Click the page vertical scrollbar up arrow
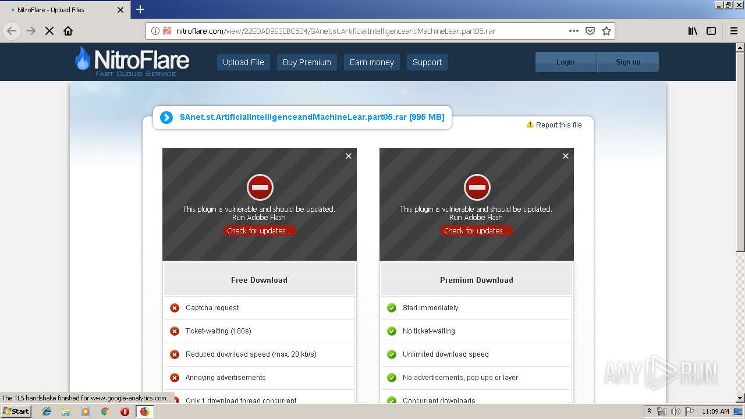Image resolution: width=745 pixels, height=419 pixels. 740,48
